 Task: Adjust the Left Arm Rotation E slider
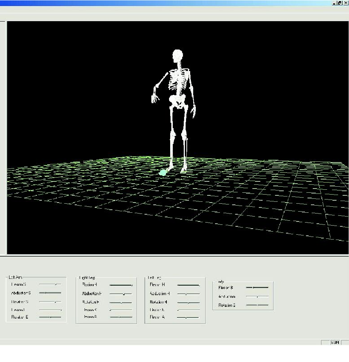pos(50,317)
